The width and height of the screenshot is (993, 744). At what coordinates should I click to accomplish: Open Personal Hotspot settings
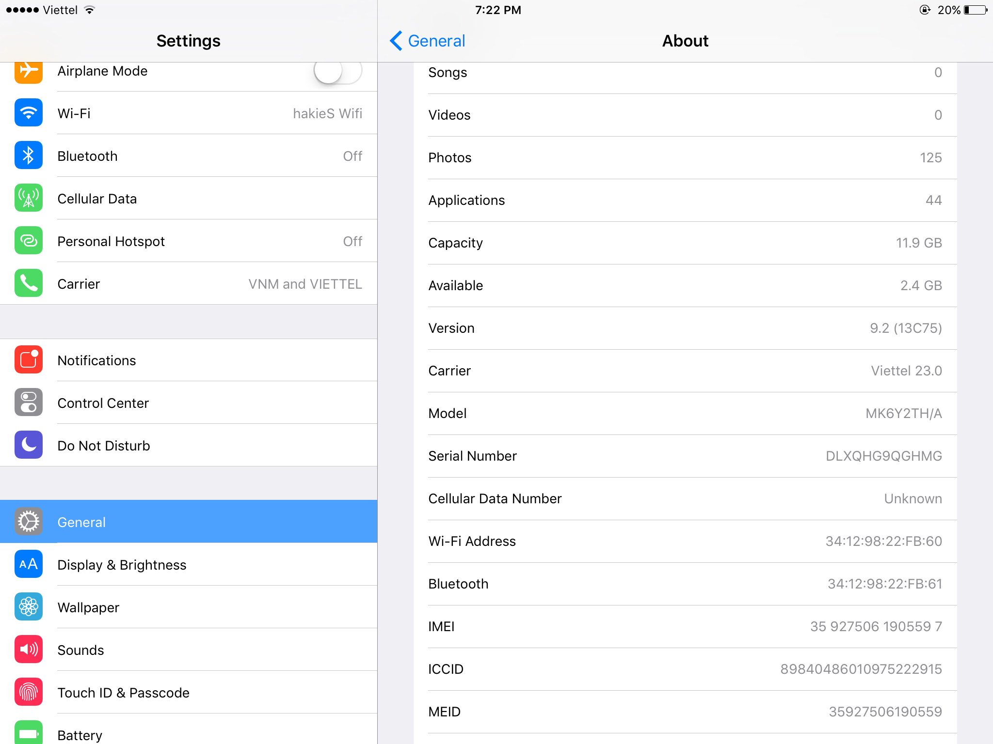189,241
